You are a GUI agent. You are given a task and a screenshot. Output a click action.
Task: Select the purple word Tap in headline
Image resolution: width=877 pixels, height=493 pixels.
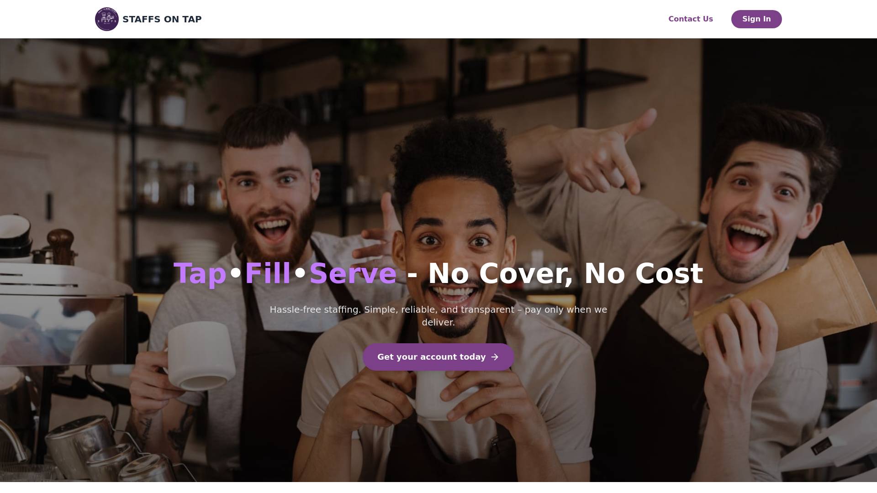[200, 274]
